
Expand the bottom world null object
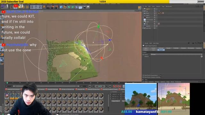[x=143, y=28]
